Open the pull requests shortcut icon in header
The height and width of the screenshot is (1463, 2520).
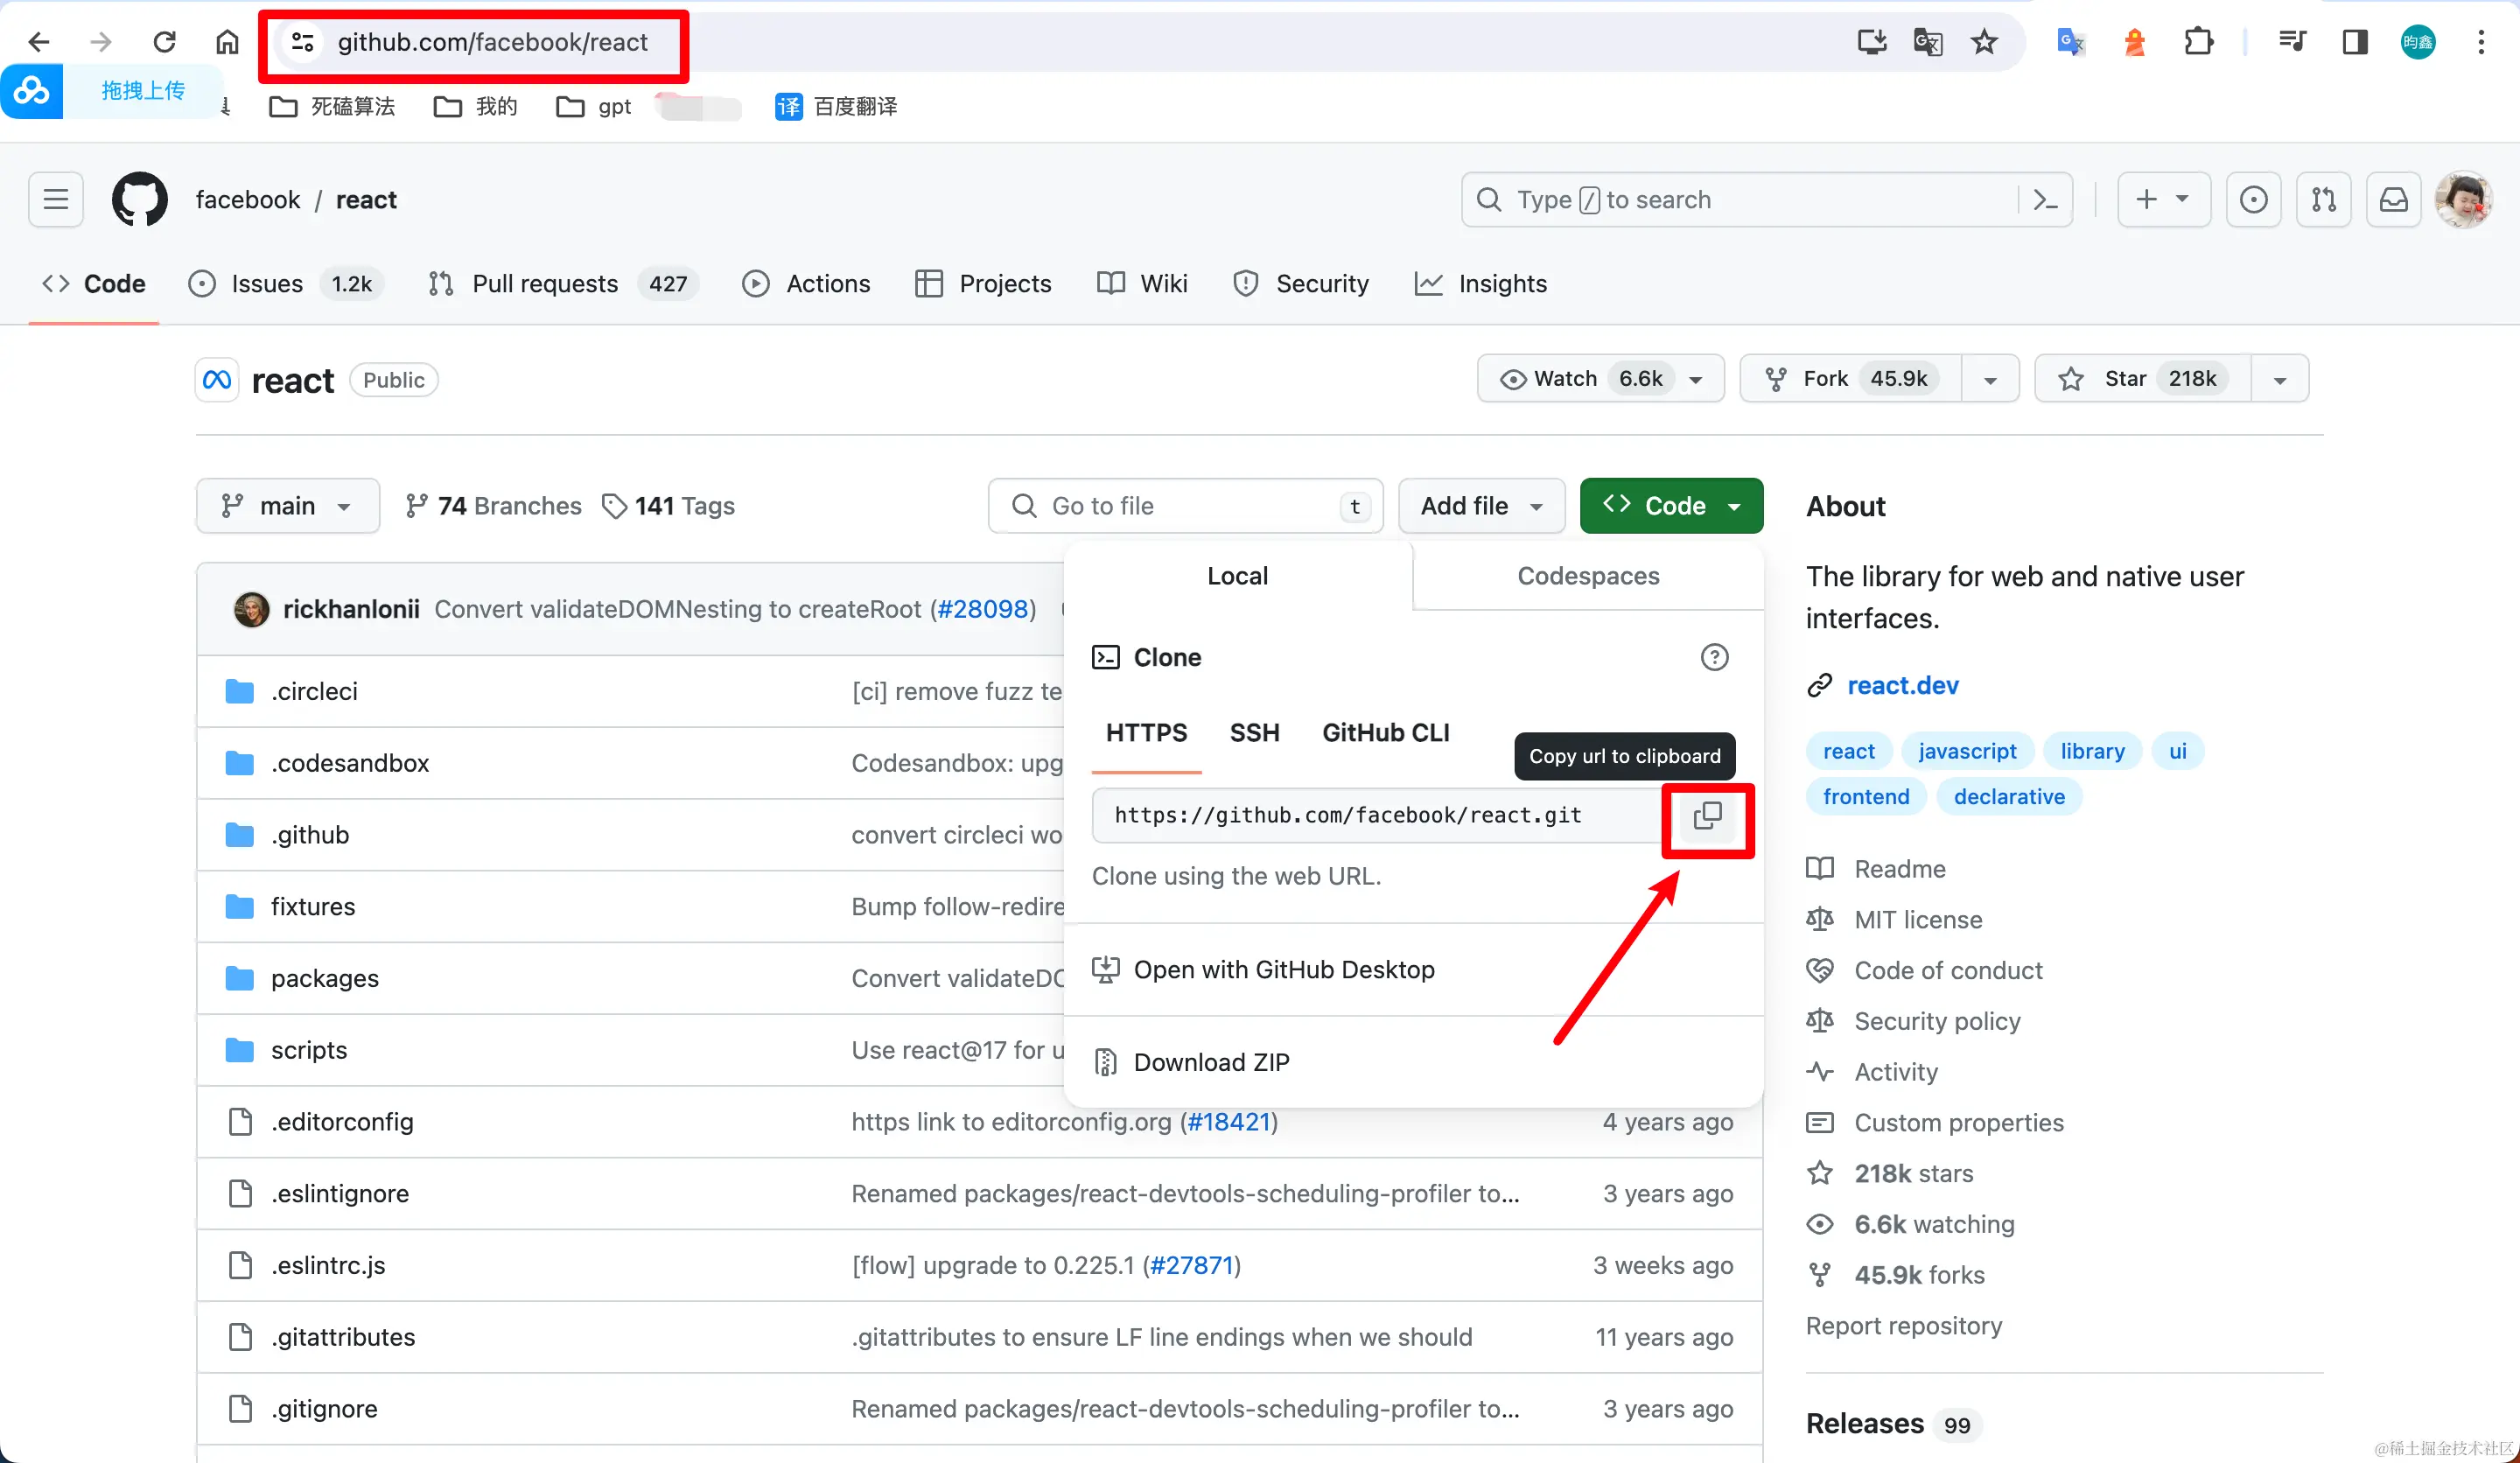tap(2323, 199)
